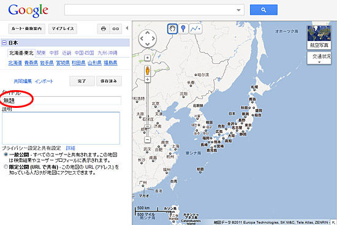Open the 岩手県 link
Image resolution: width=337 pixels, height=225 pixels.
coord(47,63)
